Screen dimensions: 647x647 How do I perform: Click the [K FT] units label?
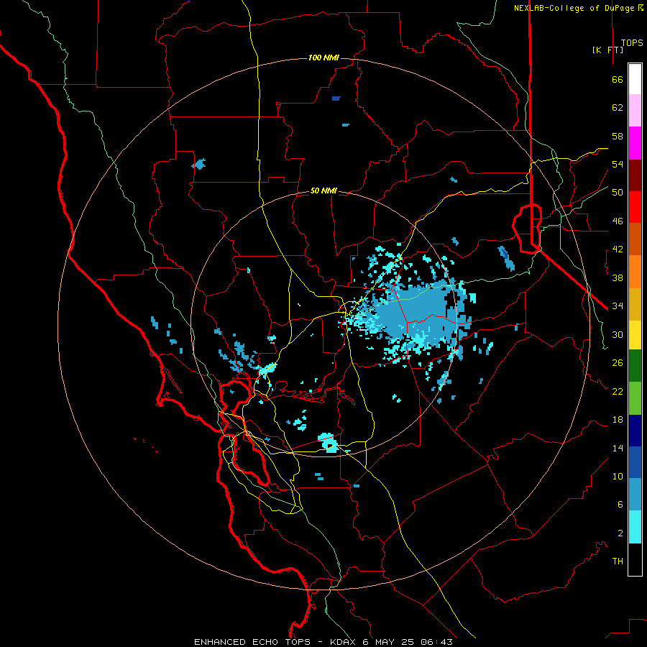[607, 50]
